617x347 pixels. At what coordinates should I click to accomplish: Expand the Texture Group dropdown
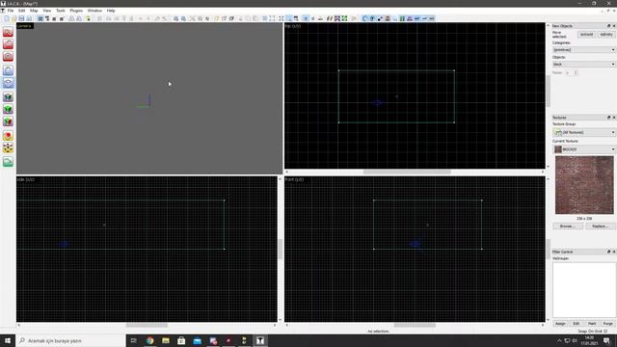point(584,133)
